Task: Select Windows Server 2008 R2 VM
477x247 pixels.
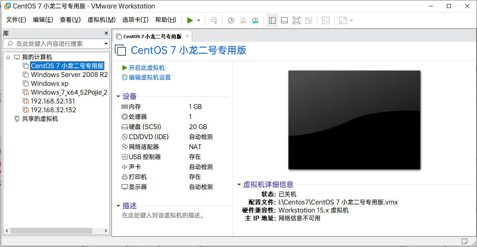Action: point(69,75)
